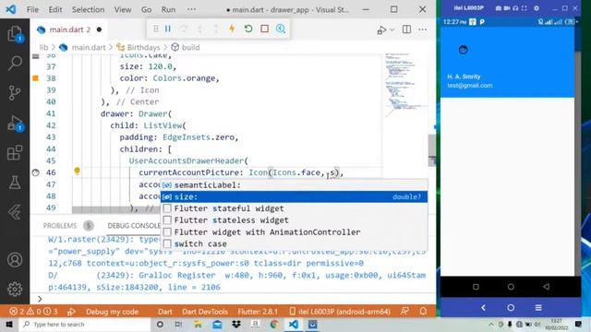Pick the switch case snippet
Image resolution: width=591 pixels, height=332 pixels.
(294, 243)
